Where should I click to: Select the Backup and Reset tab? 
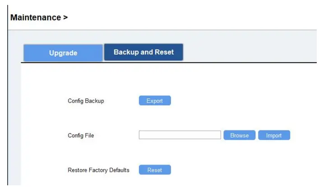[x=143, y=52]
